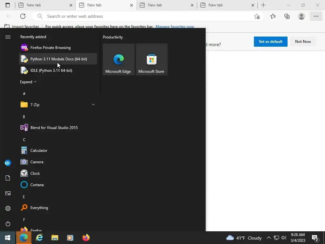325x244 pixels.
Task: Open the Edge profile icon
Action: [302, 16]
